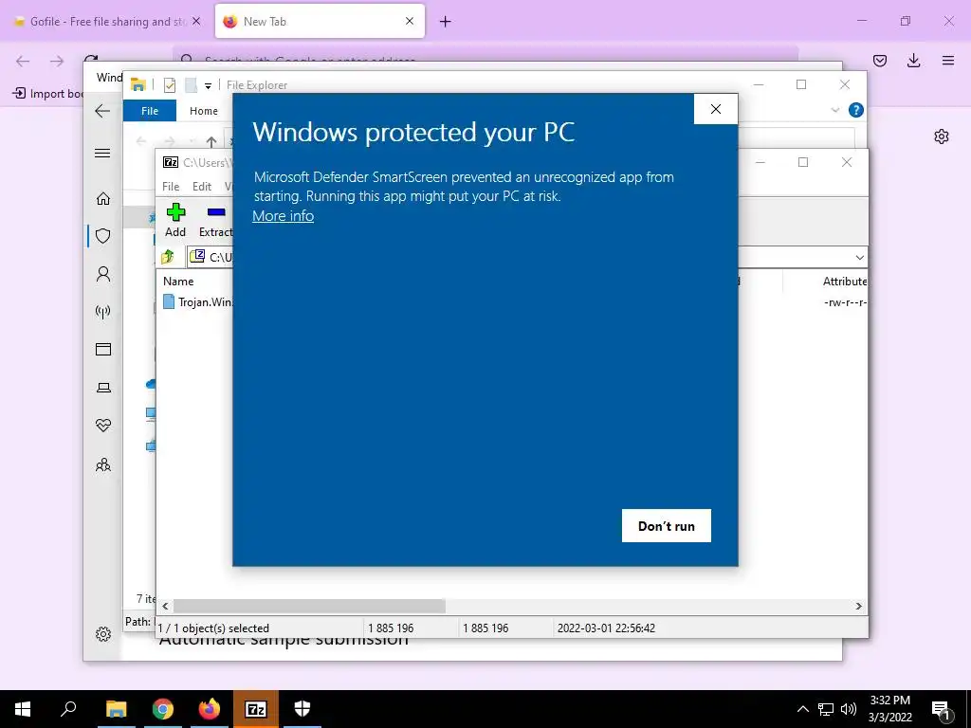This screenshot has height=728, width=971.
Task: Click the Firefox Pocket icon
Action: click(880, 61)
